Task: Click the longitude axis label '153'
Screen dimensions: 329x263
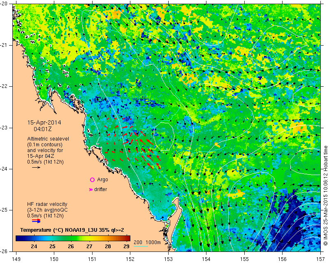Action: pyautogui.click(x=168, y=259)
